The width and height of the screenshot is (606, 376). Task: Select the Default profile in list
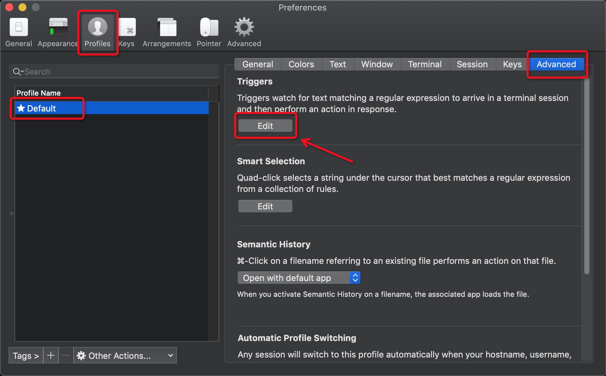42,108
